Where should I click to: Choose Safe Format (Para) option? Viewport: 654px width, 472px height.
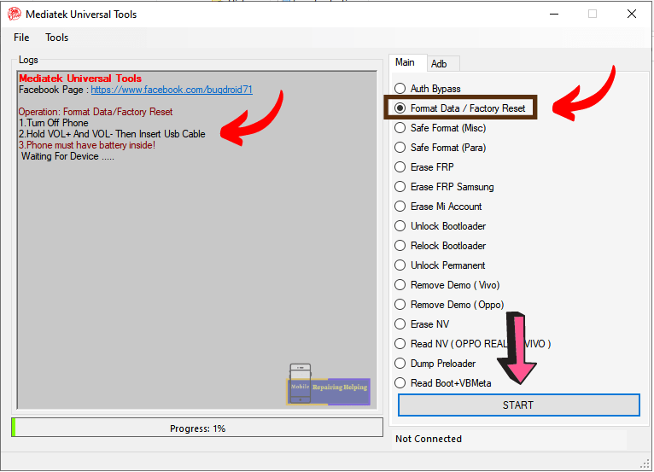pos(440,148)
